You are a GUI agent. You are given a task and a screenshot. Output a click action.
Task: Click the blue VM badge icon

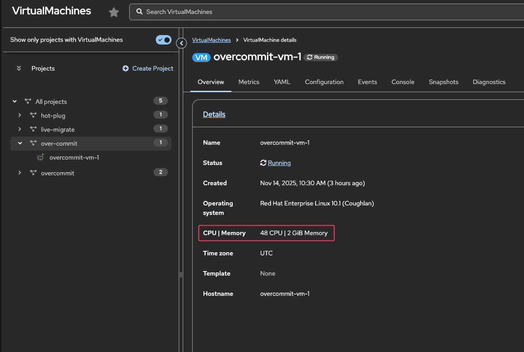click(201, 57)
